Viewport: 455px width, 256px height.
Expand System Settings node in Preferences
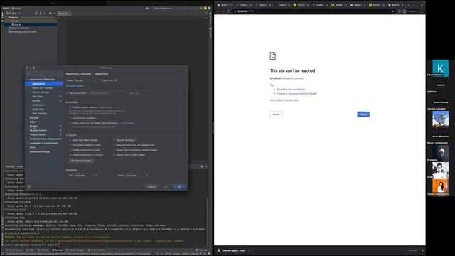tap(31, 92)
